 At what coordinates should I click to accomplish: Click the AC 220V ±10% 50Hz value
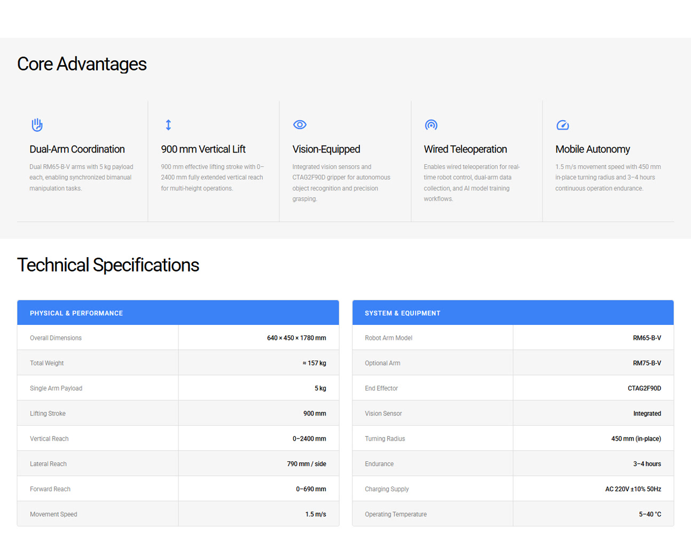click(633, 489)
